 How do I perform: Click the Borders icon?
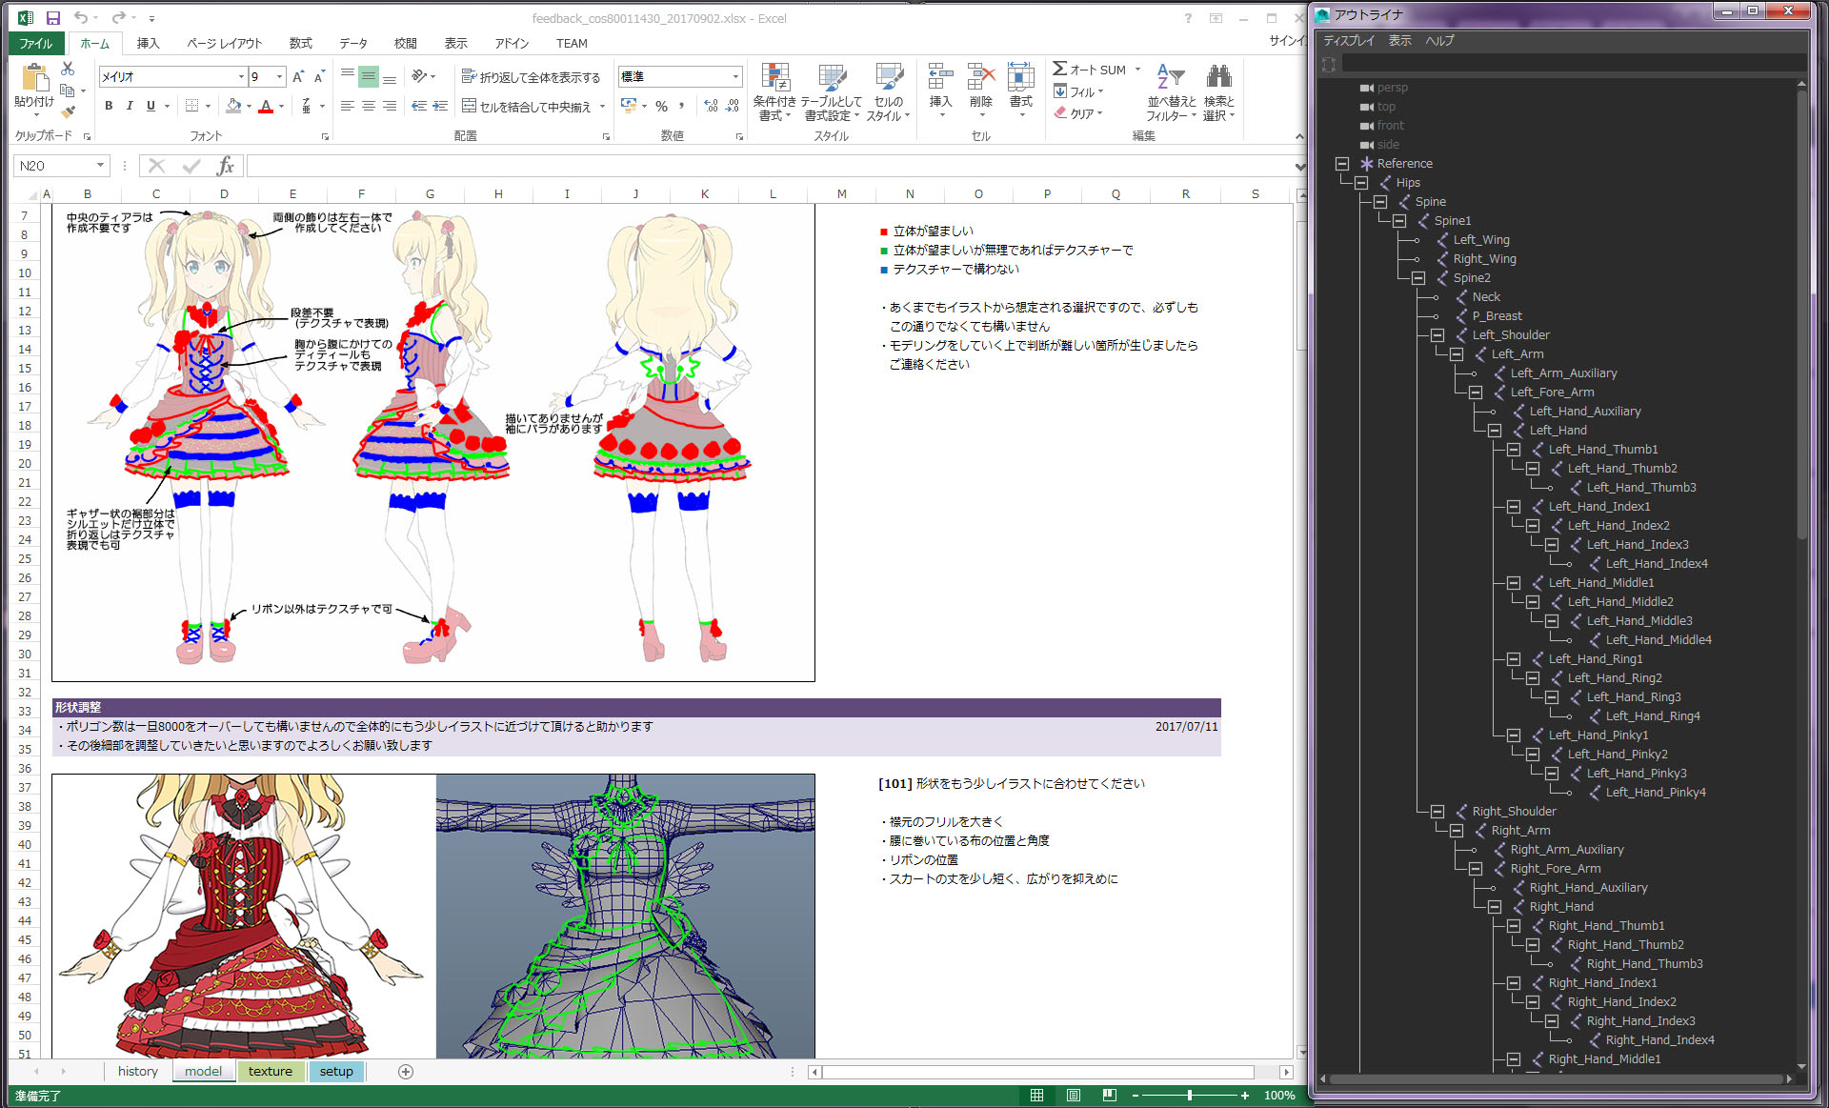pyautogui.click(x=191, y=106)
